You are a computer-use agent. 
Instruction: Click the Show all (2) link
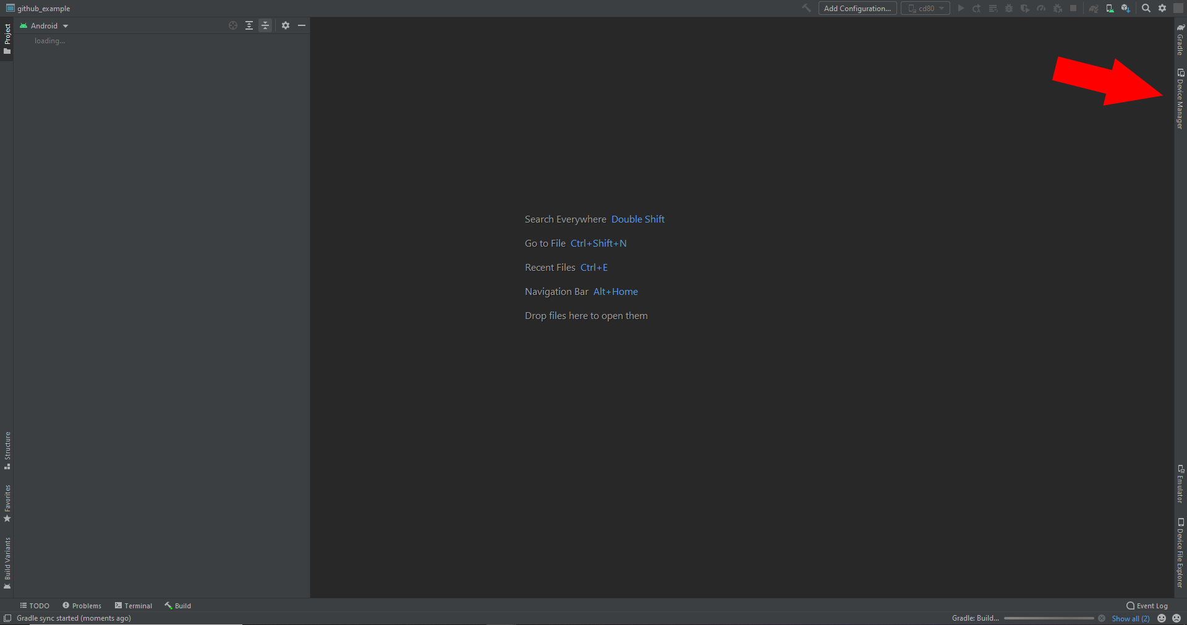tap(1131, 618)
